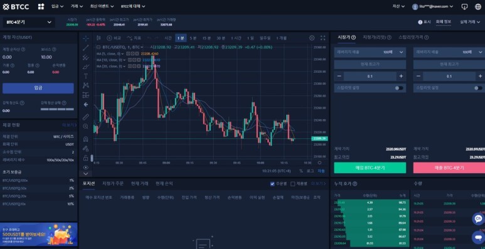Screen dimensions: 485x249
Task: Check the 제품별 checkbox
Action: click(292, 184)
